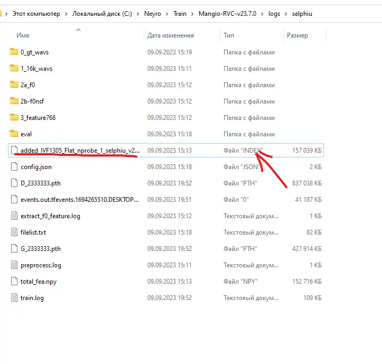Click the extract_f0_feature.log document icon

14,216
